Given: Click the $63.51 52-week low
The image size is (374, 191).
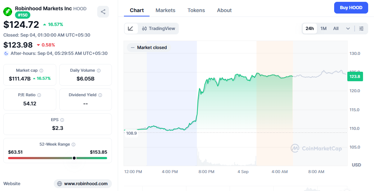Looking at the screenshot, I should (15, 152).
